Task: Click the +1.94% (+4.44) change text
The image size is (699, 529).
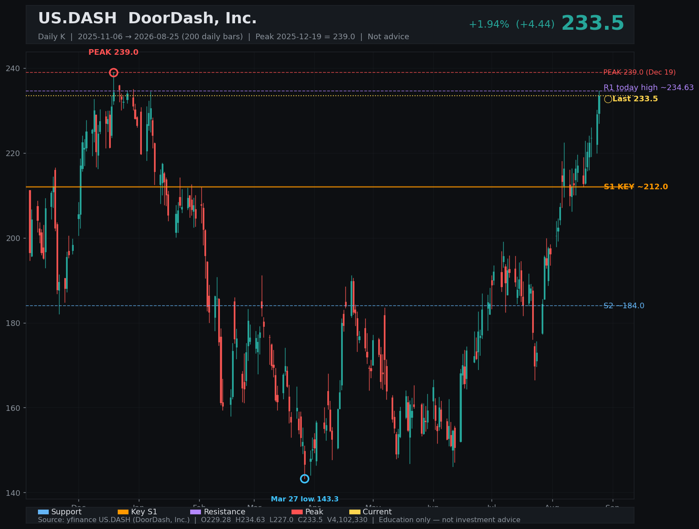Action: [x=511, y=25]
